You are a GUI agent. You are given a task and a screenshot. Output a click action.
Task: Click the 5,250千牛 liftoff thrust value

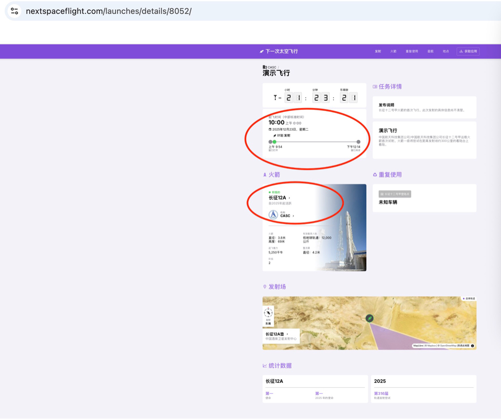pyautogui.click(x=275, y=253)
